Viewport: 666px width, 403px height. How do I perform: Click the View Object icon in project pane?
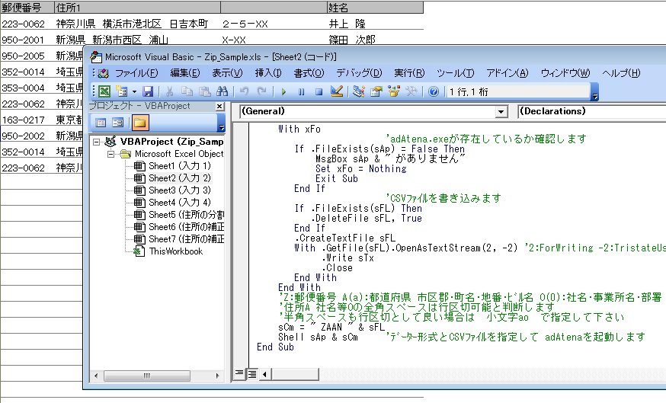coord(117,123)
